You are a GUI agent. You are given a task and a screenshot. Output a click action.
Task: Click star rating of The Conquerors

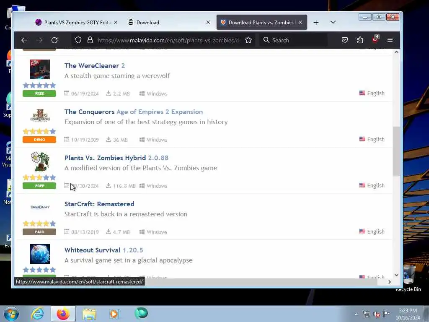click(39, 131)
